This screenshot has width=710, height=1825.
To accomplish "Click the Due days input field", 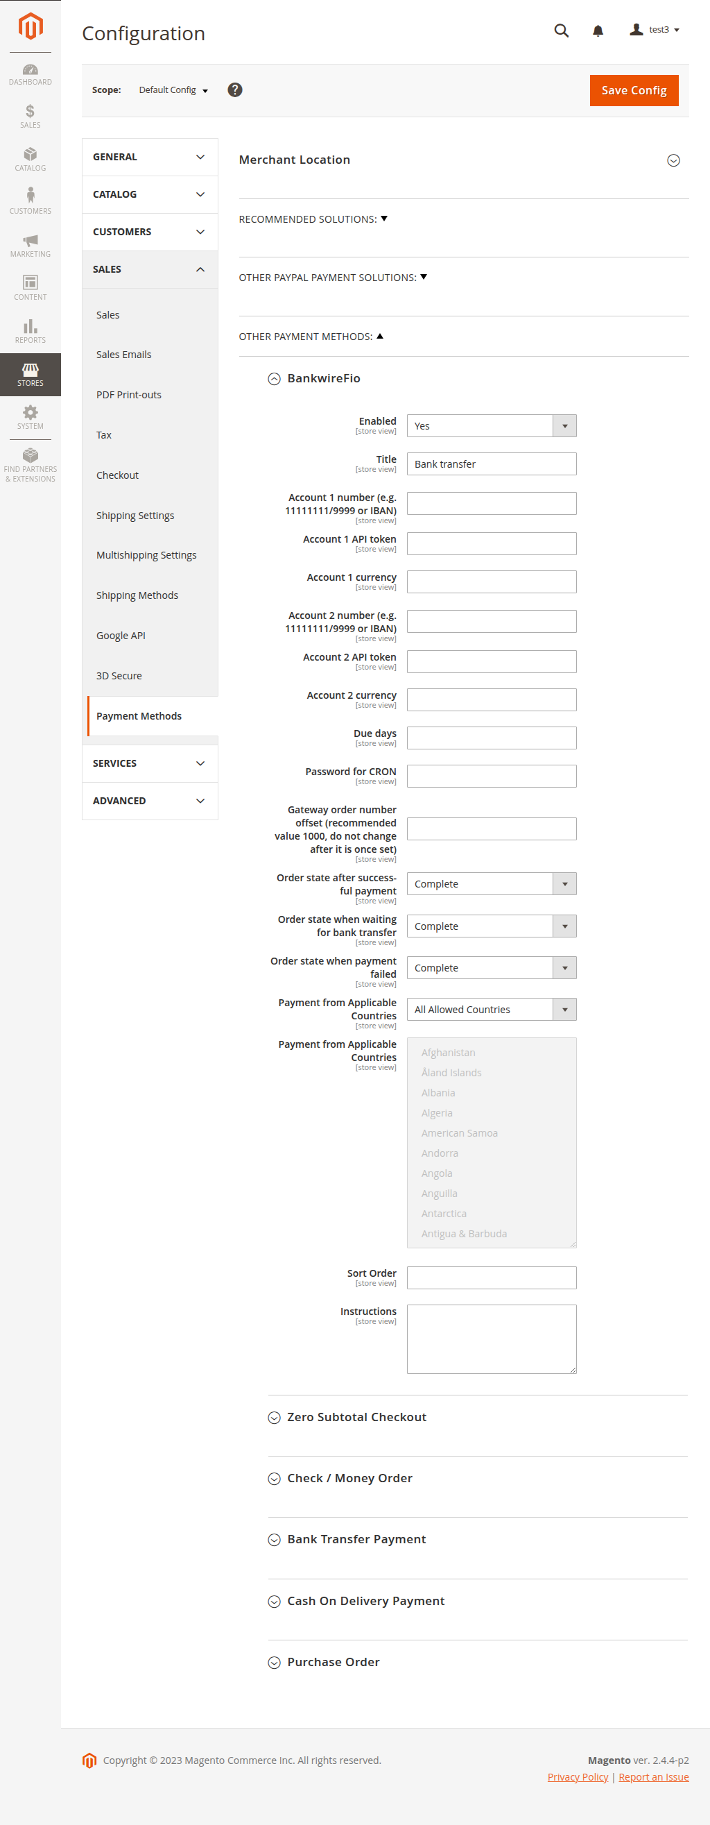I will pos(492,738).
